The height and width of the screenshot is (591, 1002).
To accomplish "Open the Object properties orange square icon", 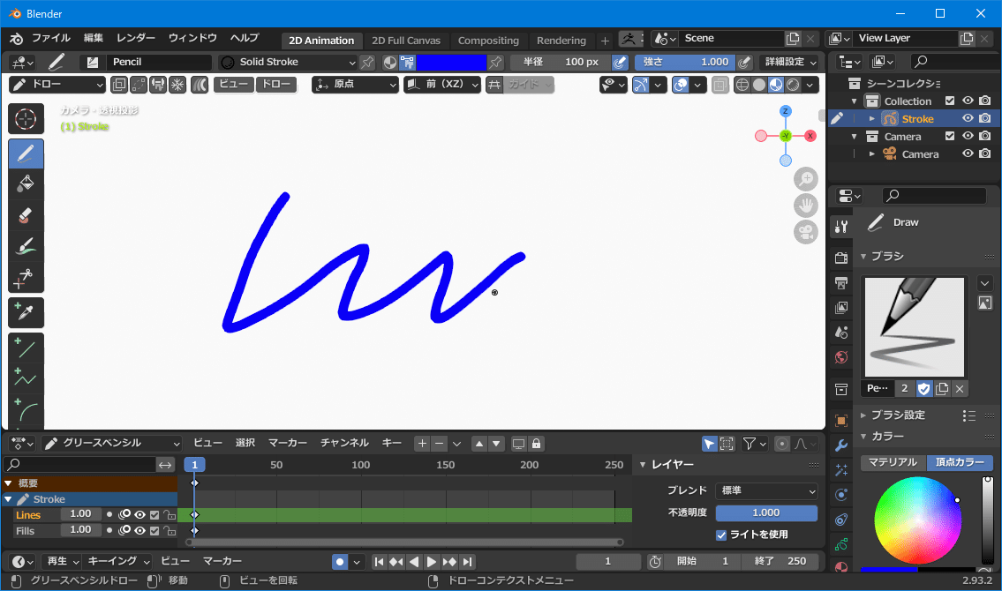I will click(841, 421).
